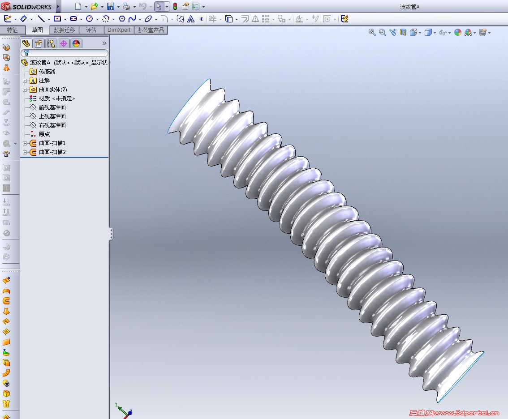Click the Print icon
Image resolution: width=508 pixels, height=419 pixels.
pyautogui.click(x=127, y=6)
